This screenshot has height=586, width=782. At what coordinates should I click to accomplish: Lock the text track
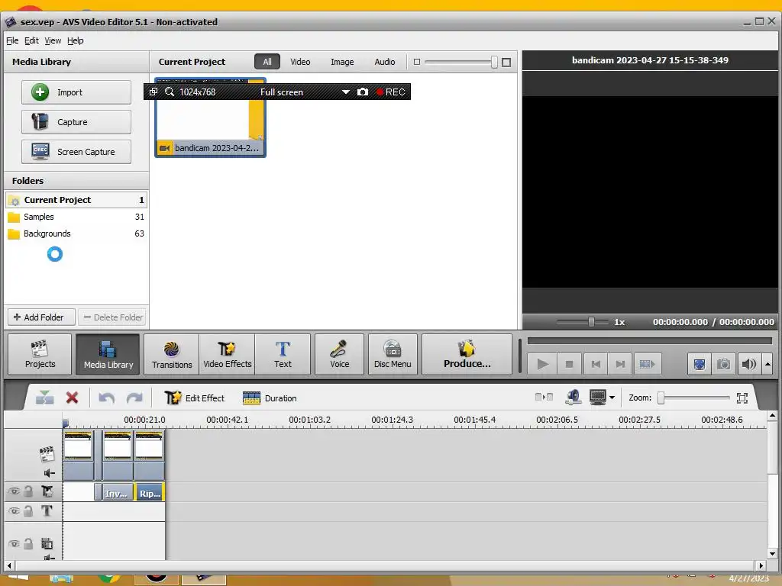pyautogui.click(x=28, y=511)
